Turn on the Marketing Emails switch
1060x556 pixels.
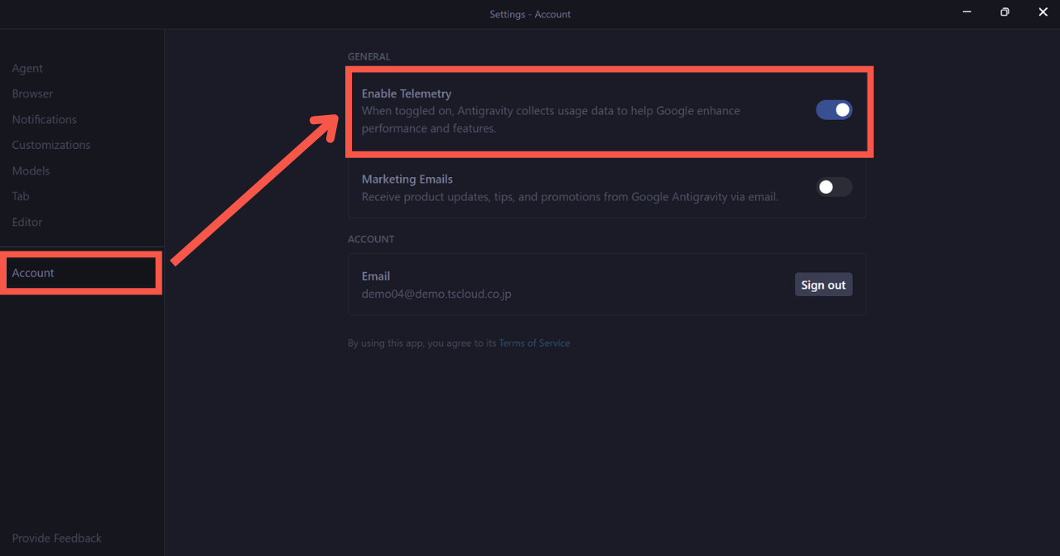tap(834, 187)
